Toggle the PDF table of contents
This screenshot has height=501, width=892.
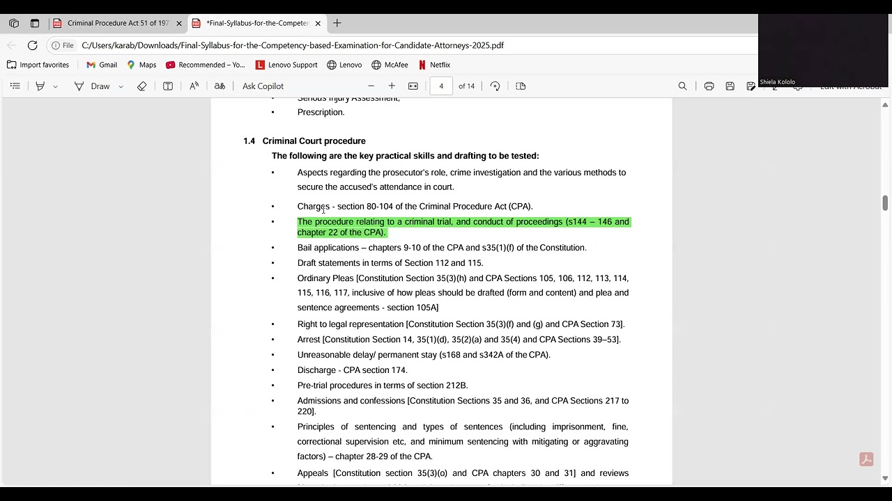[15, 86]
